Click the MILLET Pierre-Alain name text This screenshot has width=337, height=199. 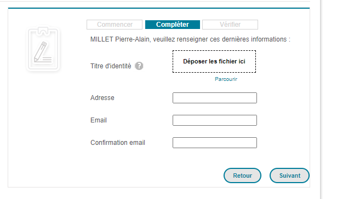pos(119,39)
